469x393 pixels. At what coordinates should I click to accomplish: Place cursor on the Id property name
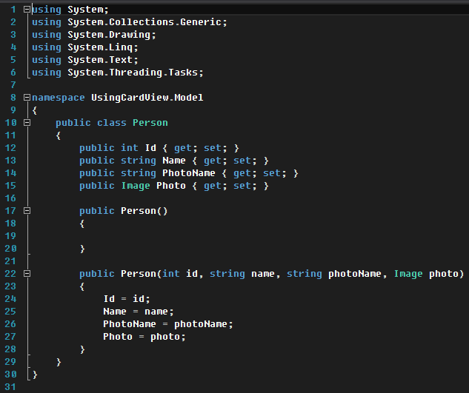coord(150,148)
